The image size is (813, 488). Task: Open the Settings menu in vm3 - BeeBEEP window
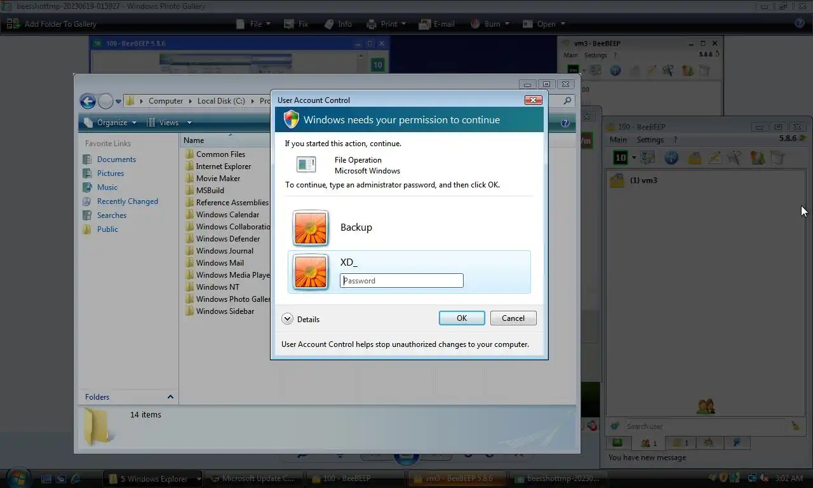point(596,55)
